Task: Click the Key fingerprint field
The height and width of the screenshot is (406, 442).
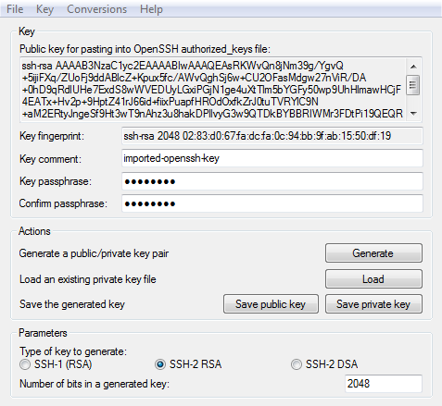Action: tap(272, 136)
